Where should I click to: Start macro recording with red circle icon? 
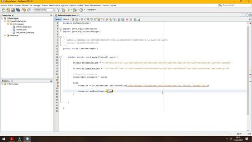coord(127,19)
